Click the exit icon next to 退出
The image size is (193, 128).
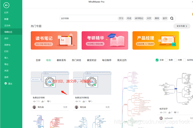click(6, 83)
